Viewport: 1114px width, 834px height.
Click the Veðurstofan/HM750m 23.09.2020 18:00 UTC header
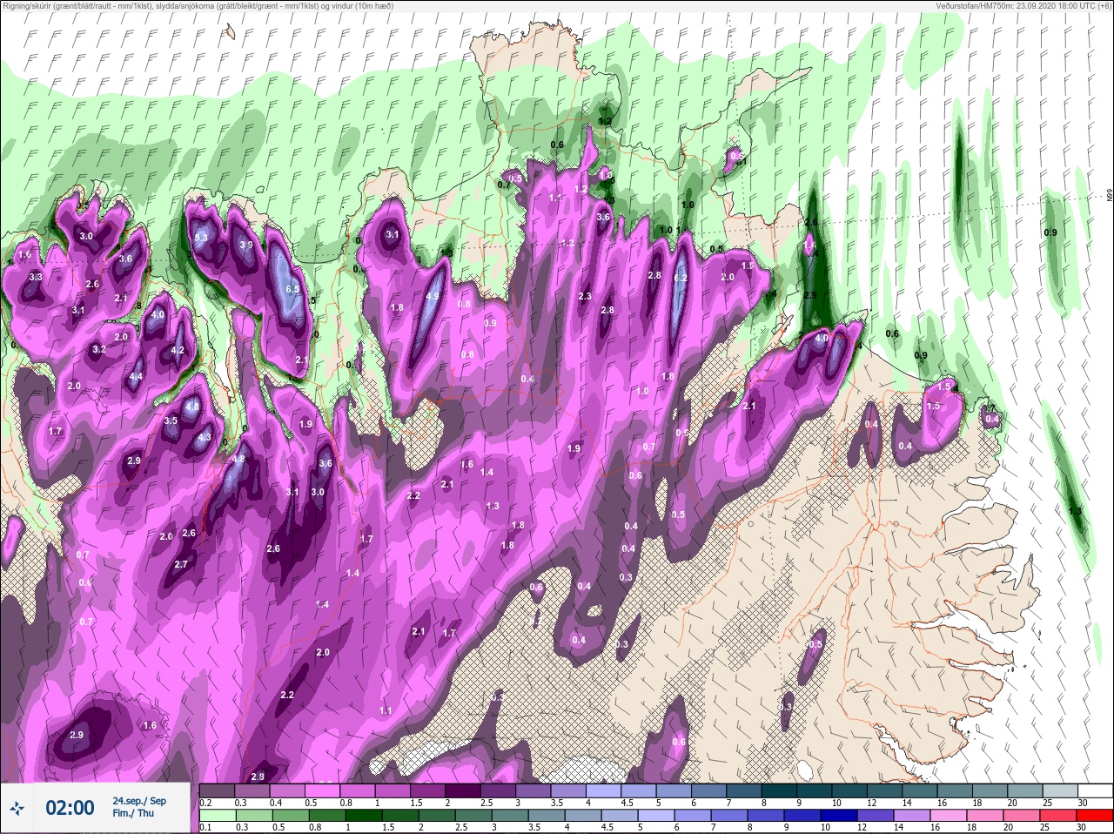[1025, 6]
